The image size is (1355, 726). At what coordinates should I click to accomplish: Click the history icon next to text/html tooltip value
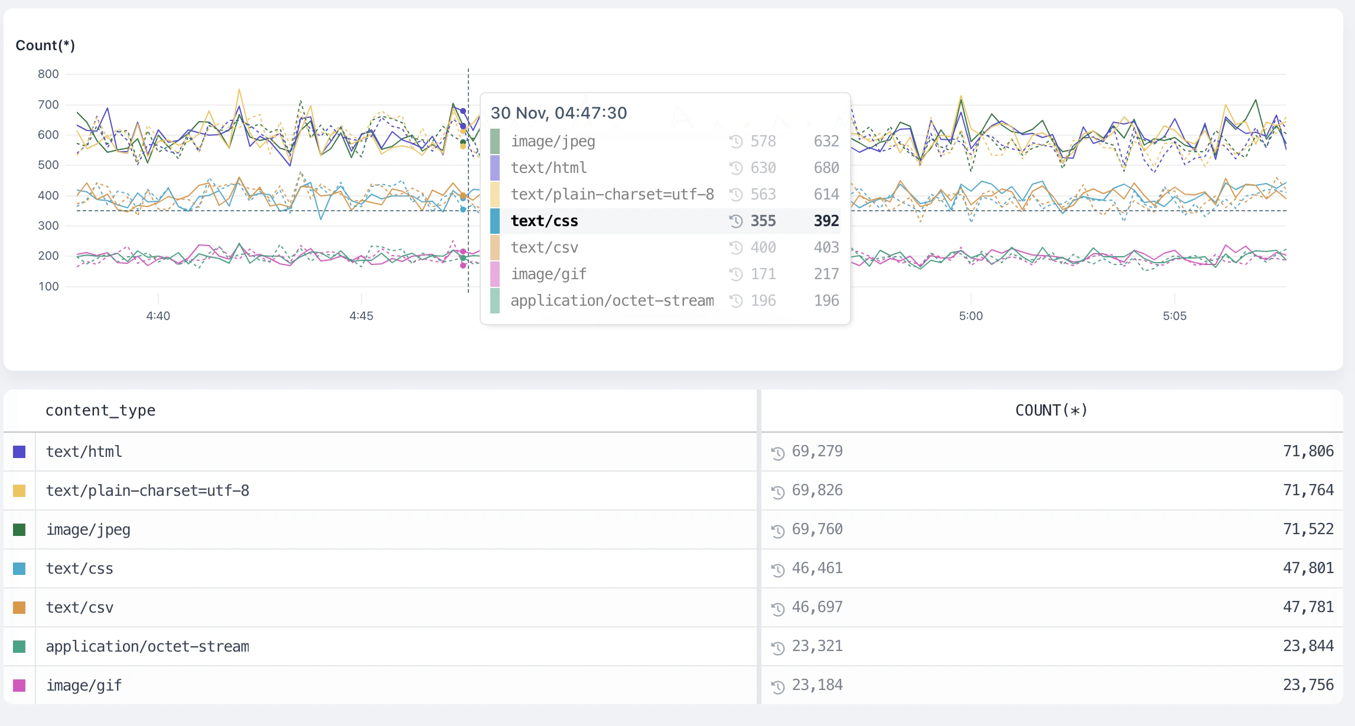click(x=735, y=168)
